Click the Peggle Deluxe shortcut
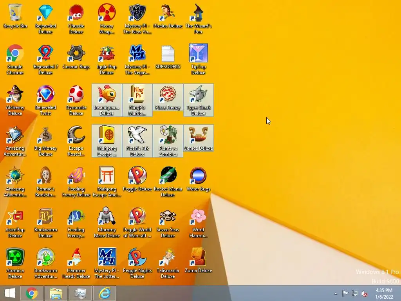Viewport: 401px width, 301px height. pyautogui.click(x=137, y=179)
